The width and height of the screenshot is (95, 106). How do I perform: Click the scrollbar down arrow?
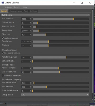pyautogui.click(x=92, y=99)
